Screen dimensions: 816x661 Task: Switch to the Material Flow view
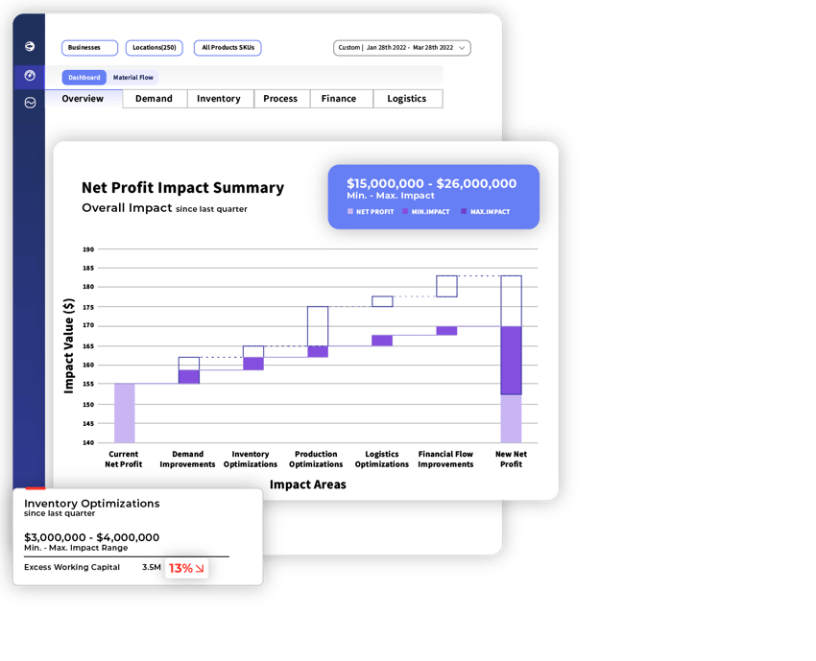[x=133, y=77]
